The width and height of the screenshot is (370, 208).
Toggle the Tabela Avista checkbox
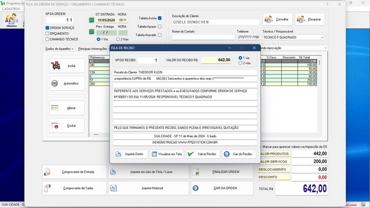click(160, 18)
